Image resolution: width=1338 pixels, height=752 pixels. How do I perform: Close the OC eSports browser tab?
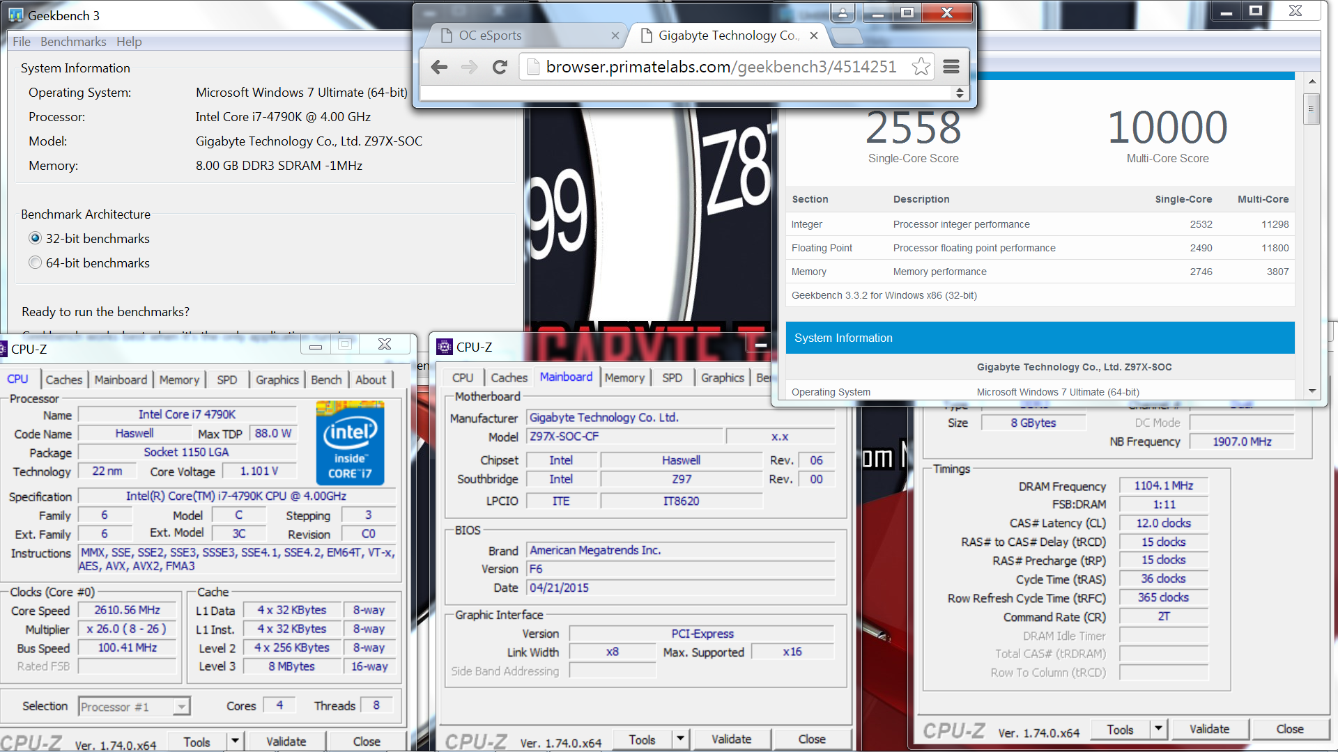point(615,36)
